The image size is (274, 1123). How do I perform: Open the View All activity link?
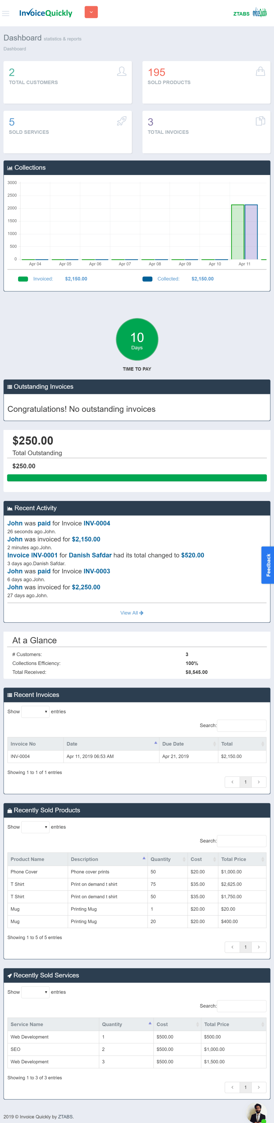coord(132,613)
